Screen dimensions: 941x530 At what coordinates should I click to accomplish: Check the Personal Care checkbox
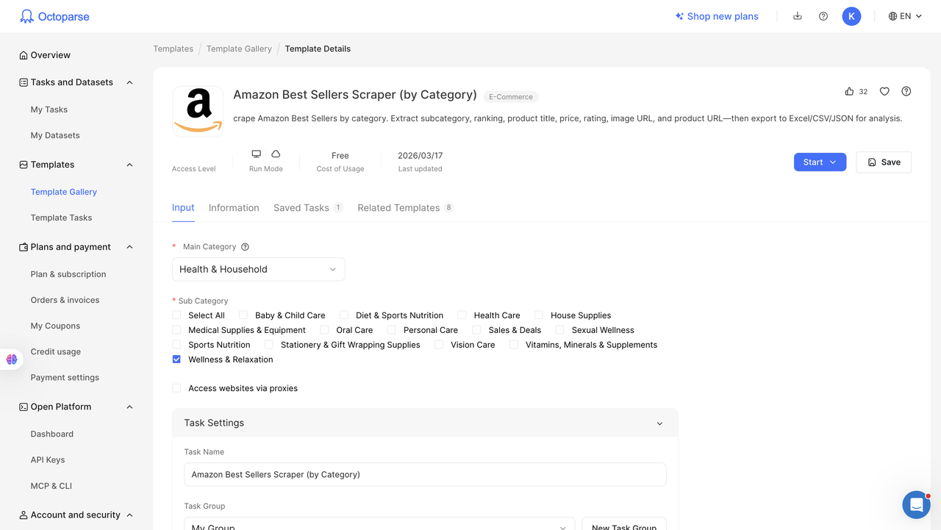392,330
